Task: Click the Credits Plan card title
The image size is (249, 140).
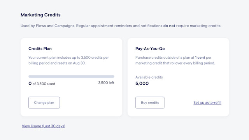Action: coord(40,49)
